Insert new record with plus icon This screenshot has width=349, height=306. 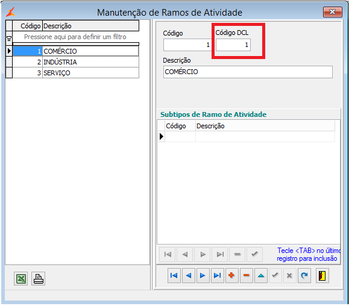click(231, 275)
